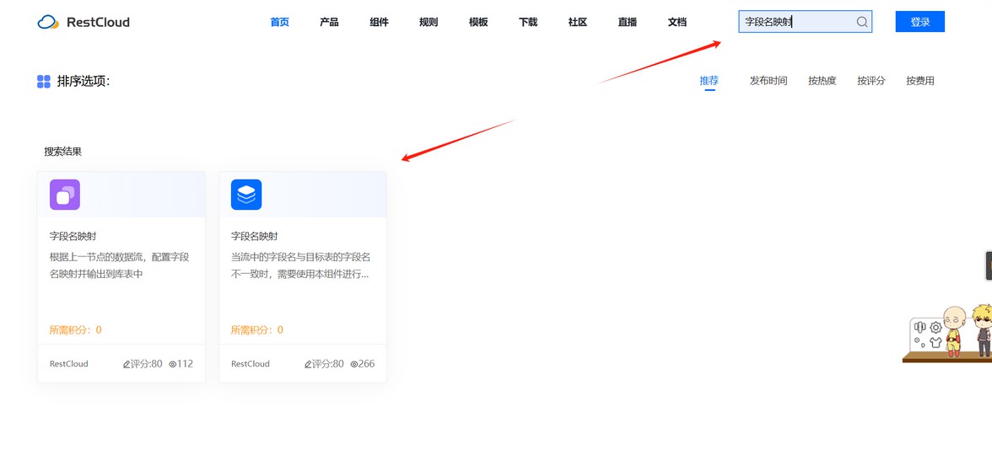
Task: Open the 文档 navigation item
Action: pos(677,22)
